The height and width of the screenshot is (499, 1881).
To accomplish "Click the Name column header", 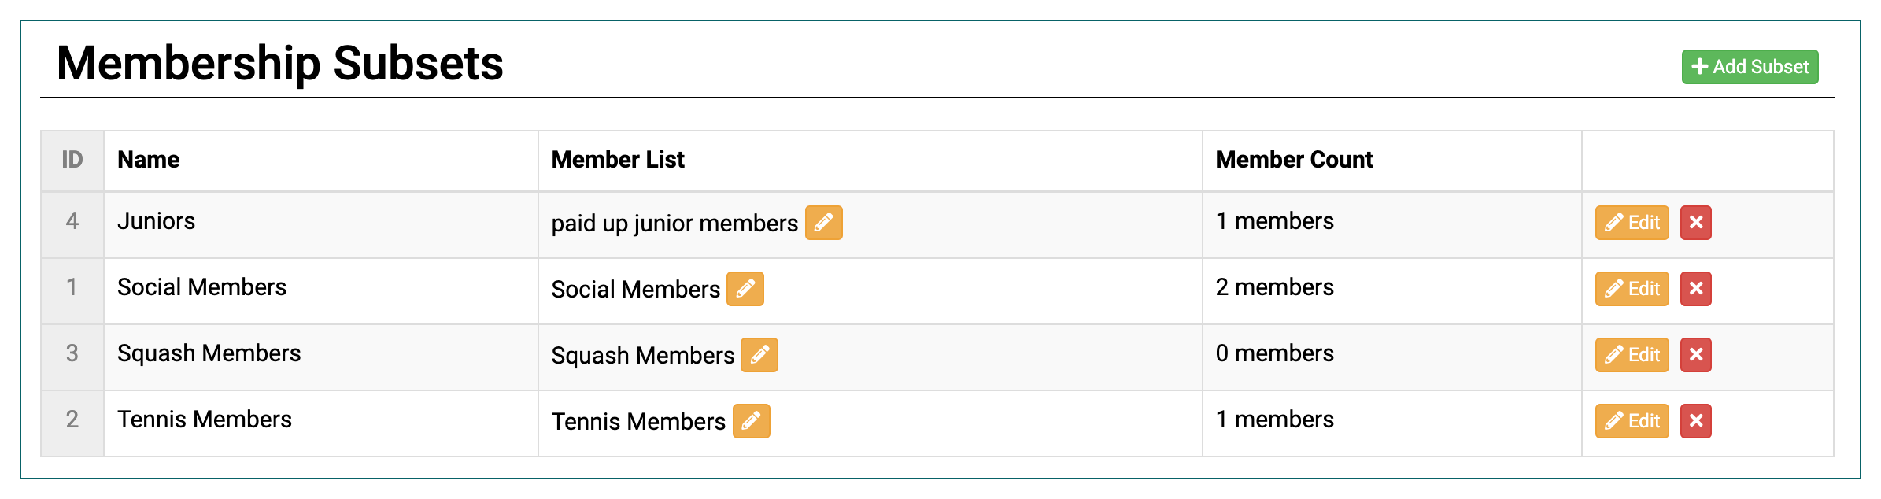I will tap(148, 160).
